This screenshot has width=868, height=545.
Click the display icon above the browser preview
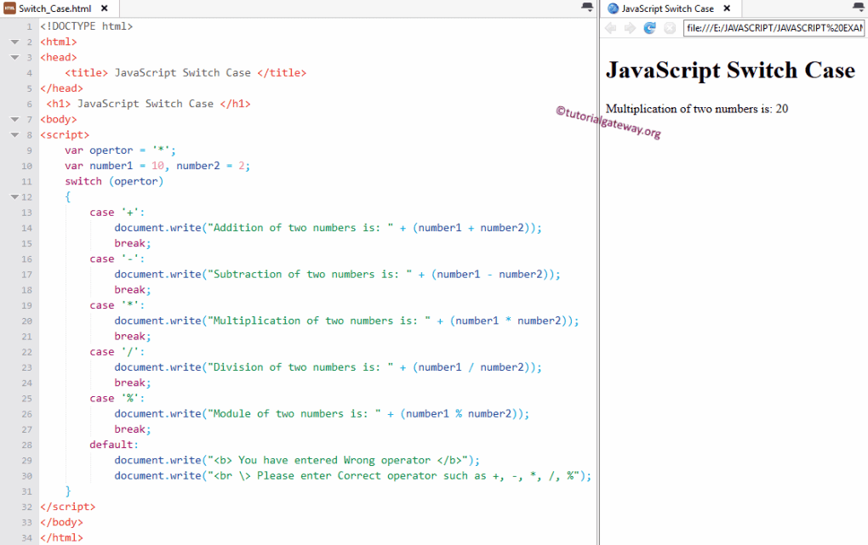point(856,6)
